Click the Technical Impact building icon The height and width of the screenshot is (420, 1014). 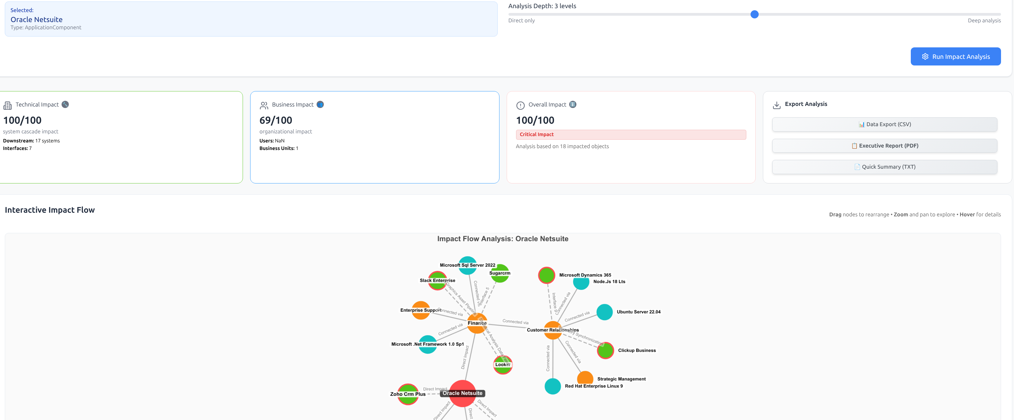click(x=8, y=105)
